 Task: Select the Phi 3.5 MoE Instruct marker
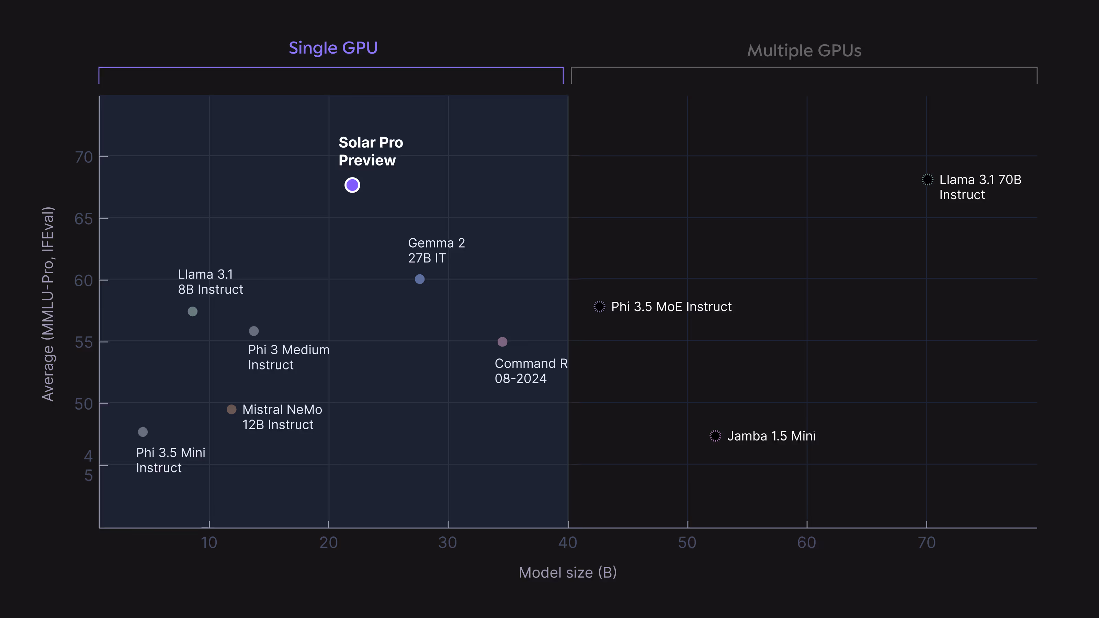pyautogui.click(x=599, y=306)
